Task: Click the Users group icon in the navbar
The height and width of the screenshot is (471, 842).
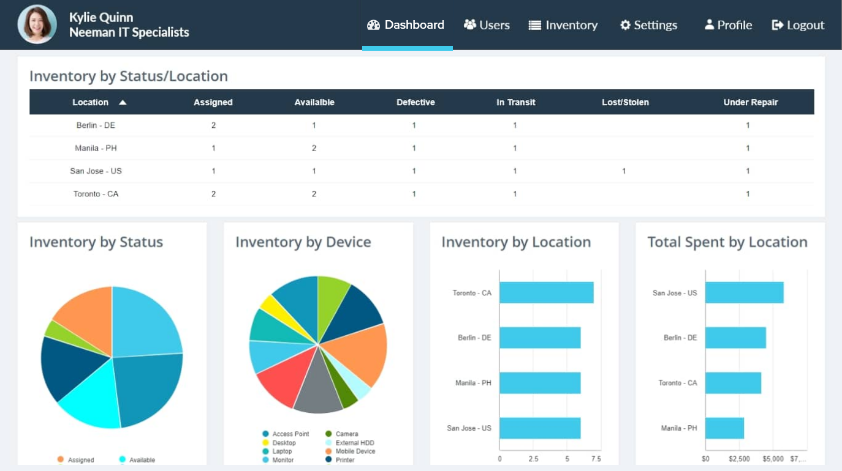Action: pyautogui.click(x=470, y=24)
